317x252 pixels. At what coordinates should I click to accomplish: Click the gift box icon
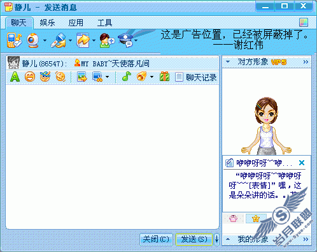(x=164, y=77)
